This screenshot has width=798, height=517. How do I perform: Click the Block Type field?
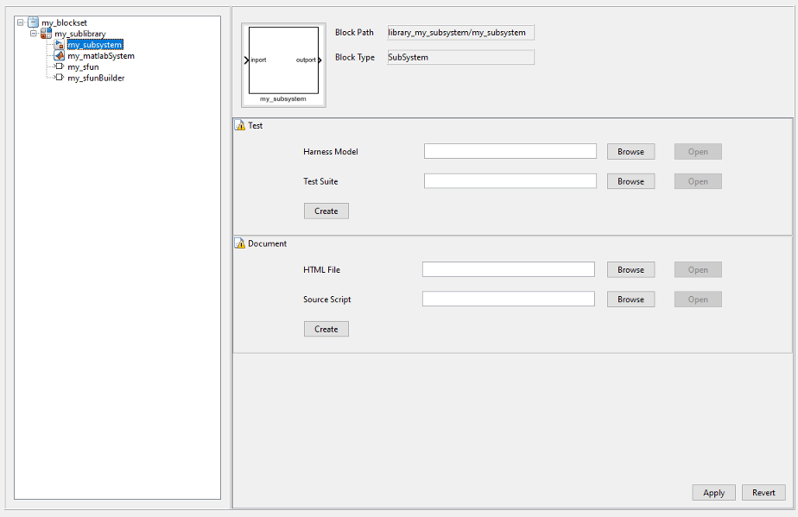point(460,57)
